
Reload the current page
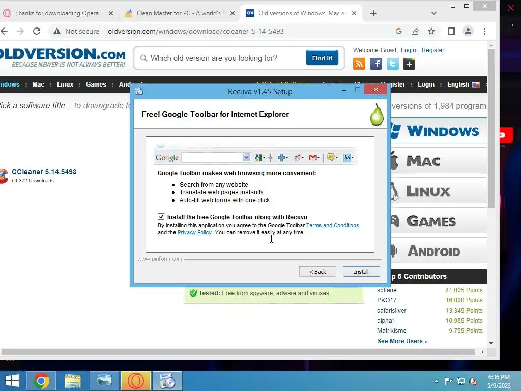click(37, 31)
